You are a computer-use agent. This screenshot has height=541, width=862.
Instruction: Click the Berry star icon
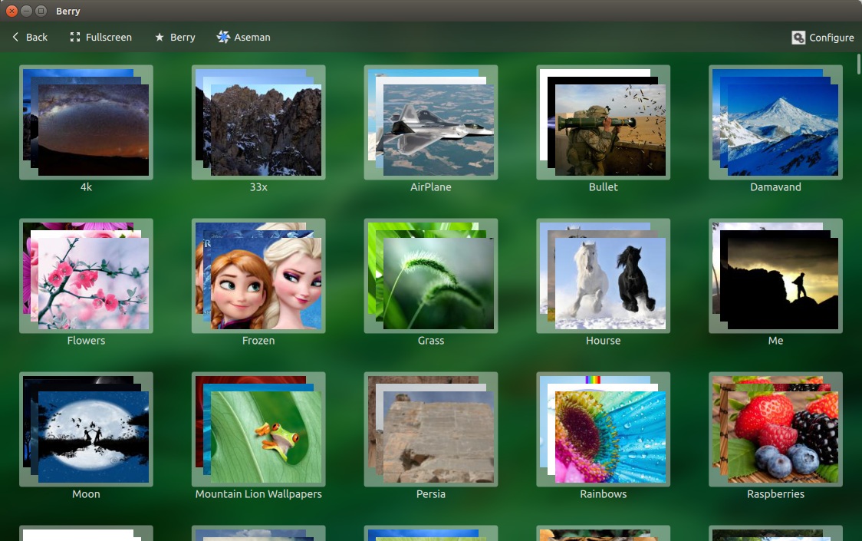coord(160,37)
